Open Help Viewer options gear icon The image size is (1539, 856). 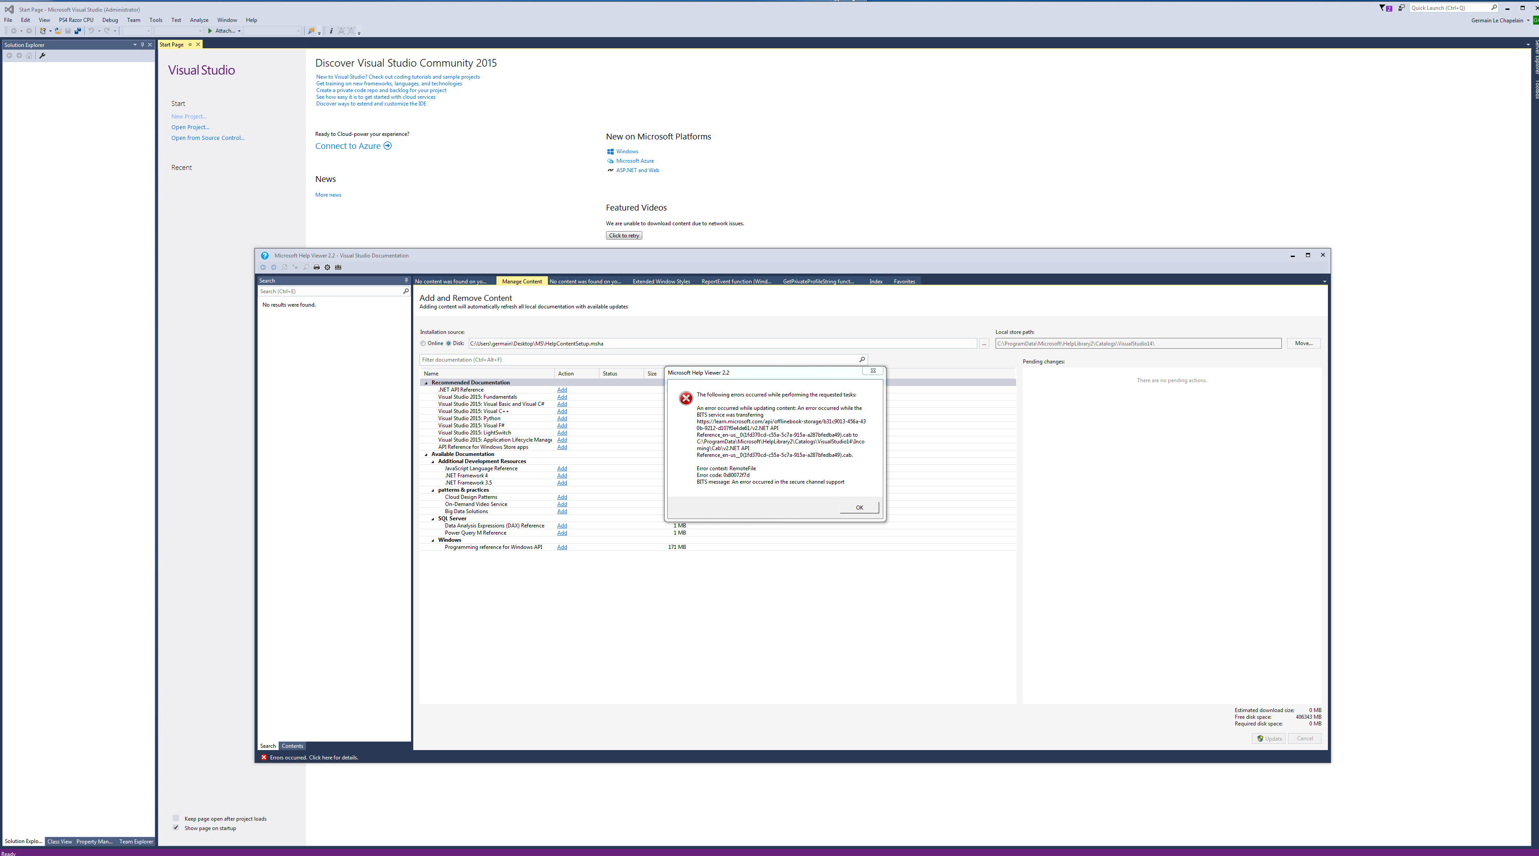[x=327, y=267]
